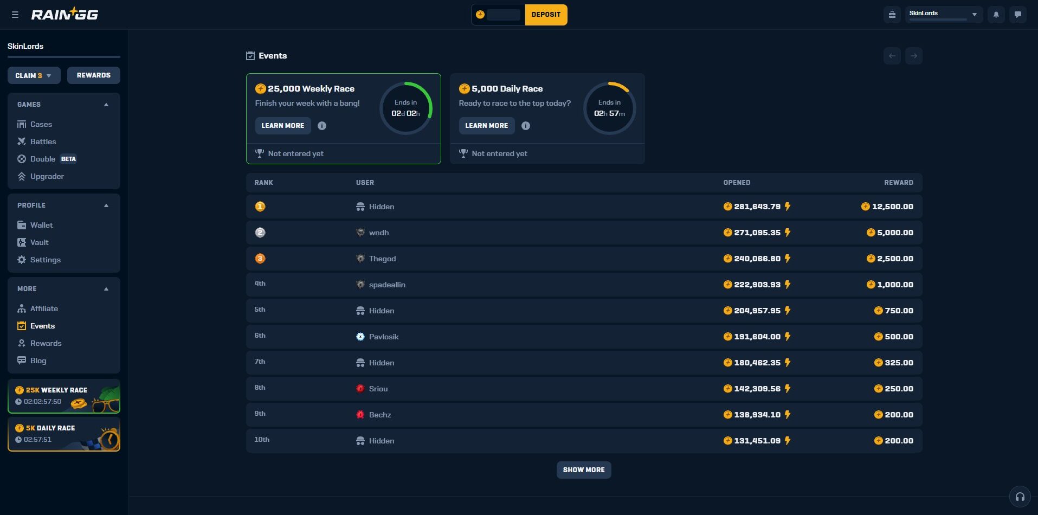Go to next events with right arrow
1038x515 pixels.
(914, 56)
